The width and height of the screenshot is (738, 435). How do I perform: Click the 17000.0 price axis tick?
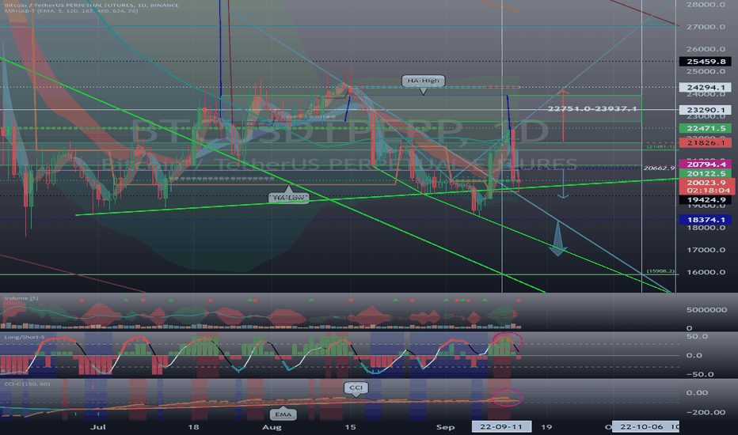coord(706,250)
